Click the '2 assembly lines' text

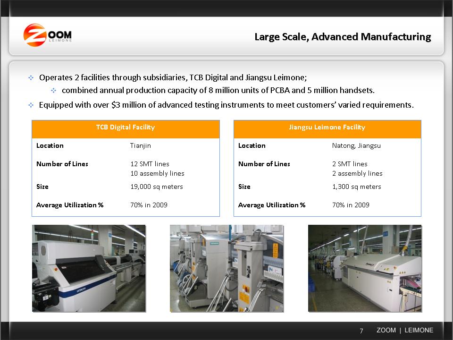357,173
